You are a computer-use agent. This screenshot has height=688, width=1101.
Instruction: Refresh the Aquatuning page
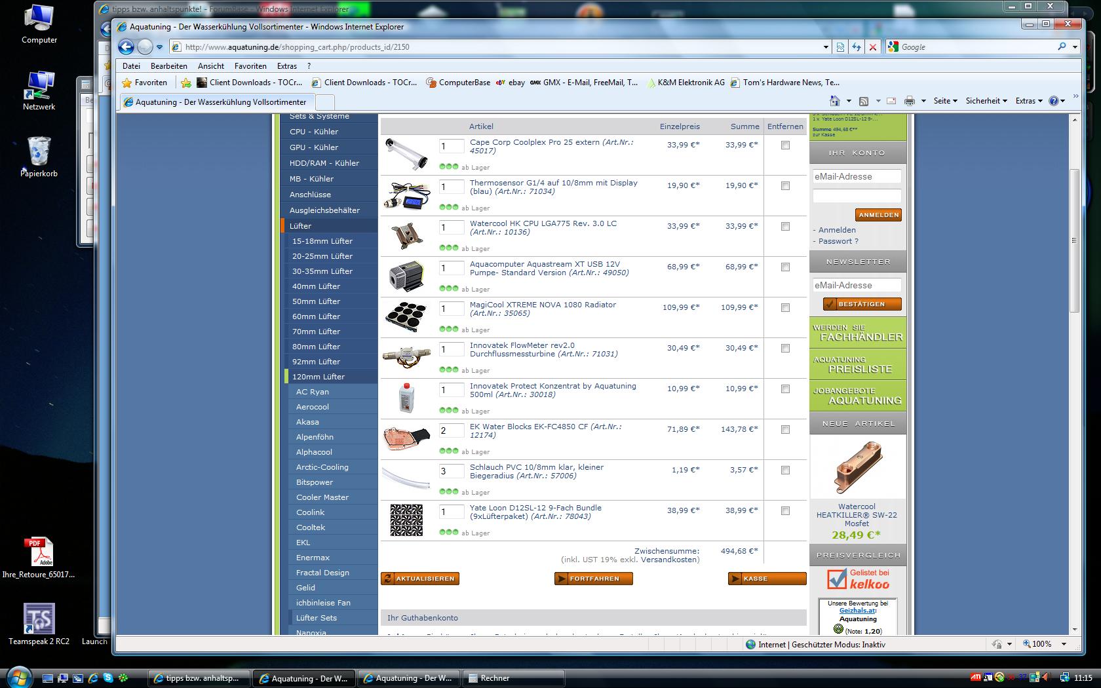click(x=857, y=47)
